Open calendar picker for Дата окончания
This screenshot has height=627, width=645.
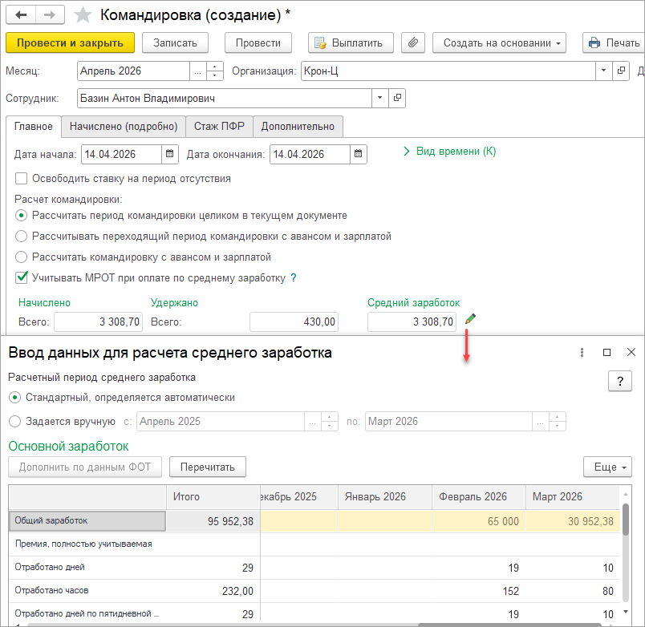[359, 154]
